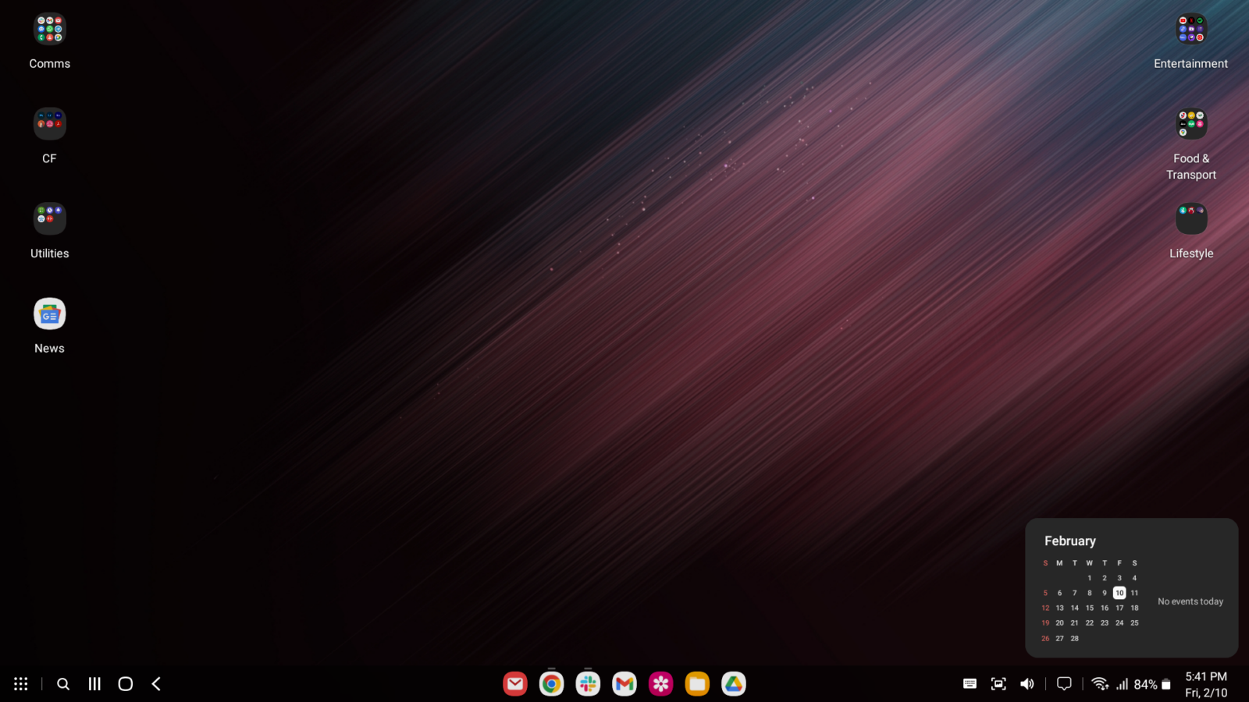Viewport: 1249px width, 702px height.
Task: Open the Google News app
Action: tap(49, 314)
